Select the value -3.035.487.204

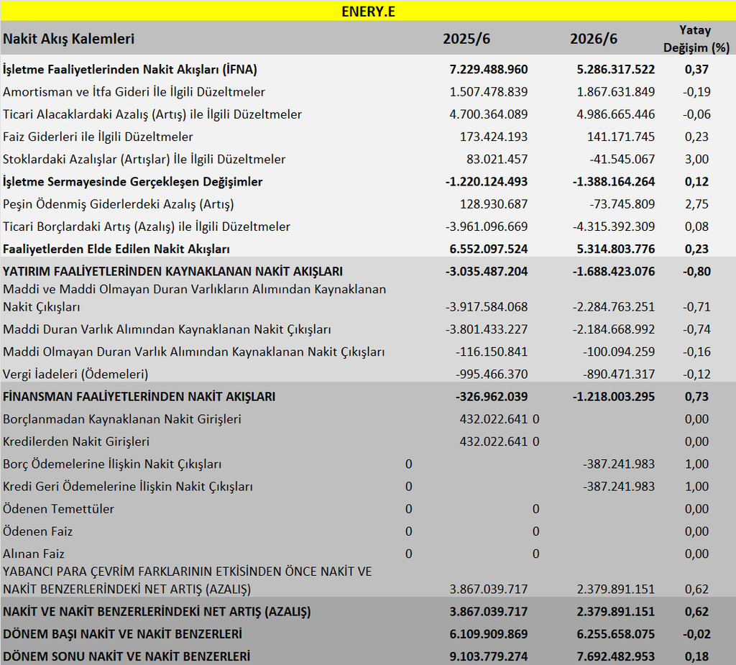pyautogui.click(x=487, y=272)
